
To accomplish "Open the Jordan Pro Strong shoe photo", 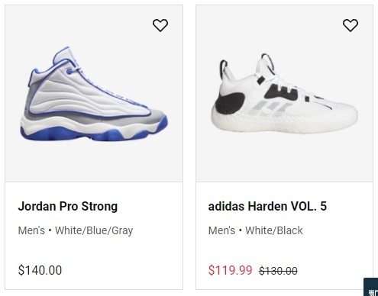I will (x=94, y=94).
